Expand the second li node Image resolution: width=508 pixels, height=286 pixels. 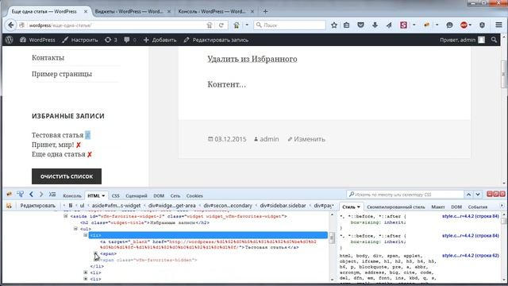coord(86,272)
